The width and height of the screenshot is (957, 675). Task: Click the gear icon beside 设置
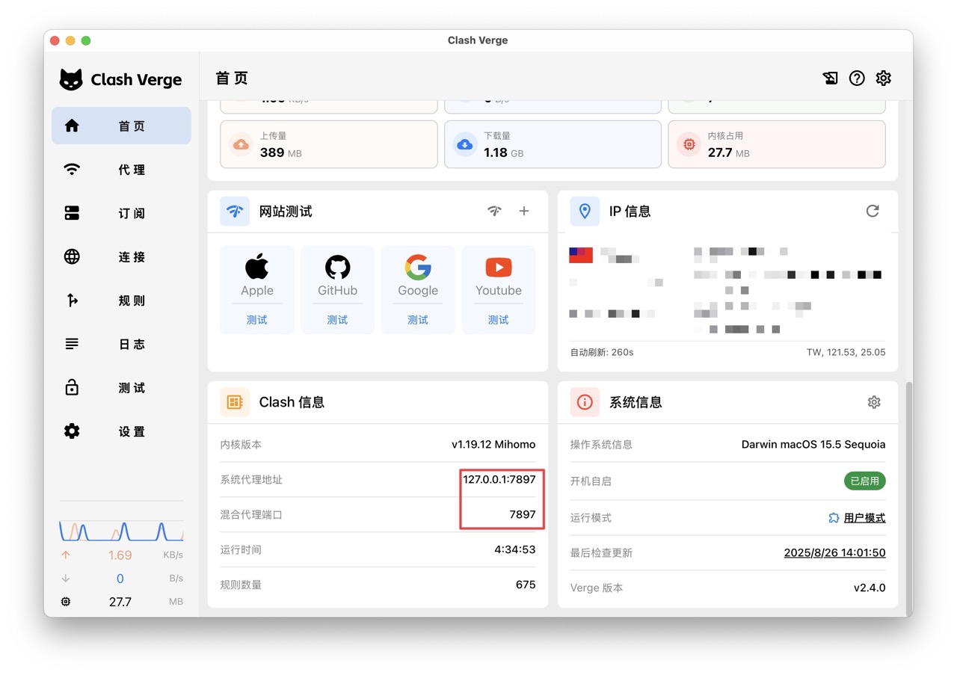[x=72, y=431]
